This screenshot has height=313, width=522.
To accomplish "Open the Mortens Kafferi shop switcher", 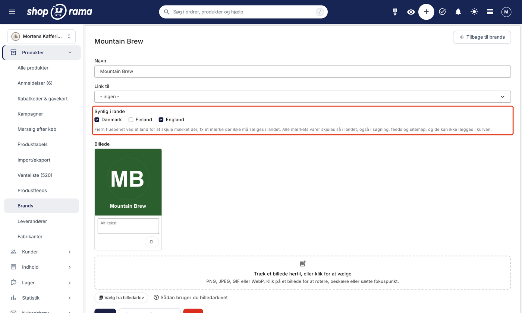I will tap(41, 36).
